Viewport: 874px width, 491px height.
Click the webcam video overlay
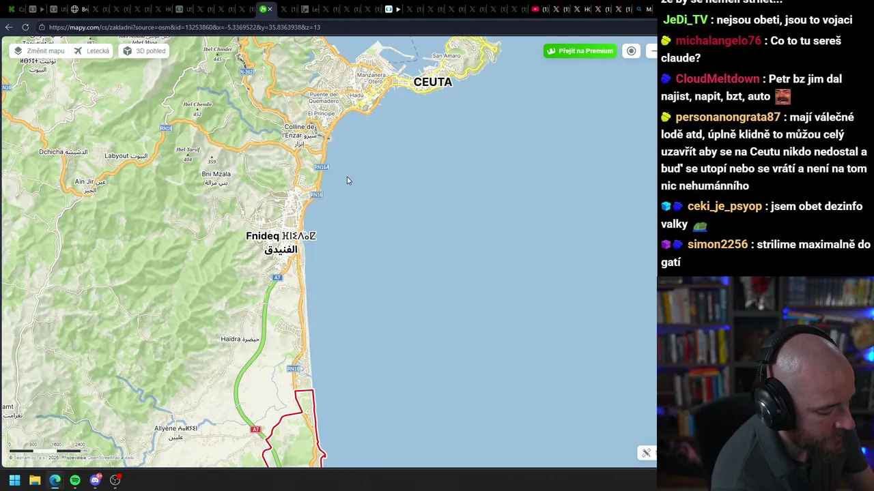pos(765,384)
